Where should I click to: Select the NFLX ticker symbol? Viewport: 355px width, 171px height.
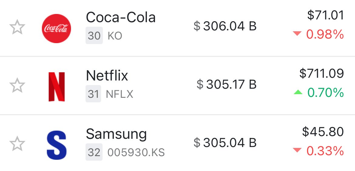point(120,94)
